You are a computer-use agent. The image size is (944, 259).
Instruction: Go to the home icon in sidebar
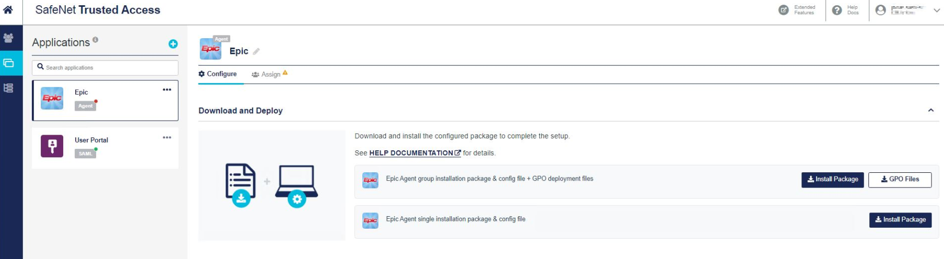coord(8,10)
